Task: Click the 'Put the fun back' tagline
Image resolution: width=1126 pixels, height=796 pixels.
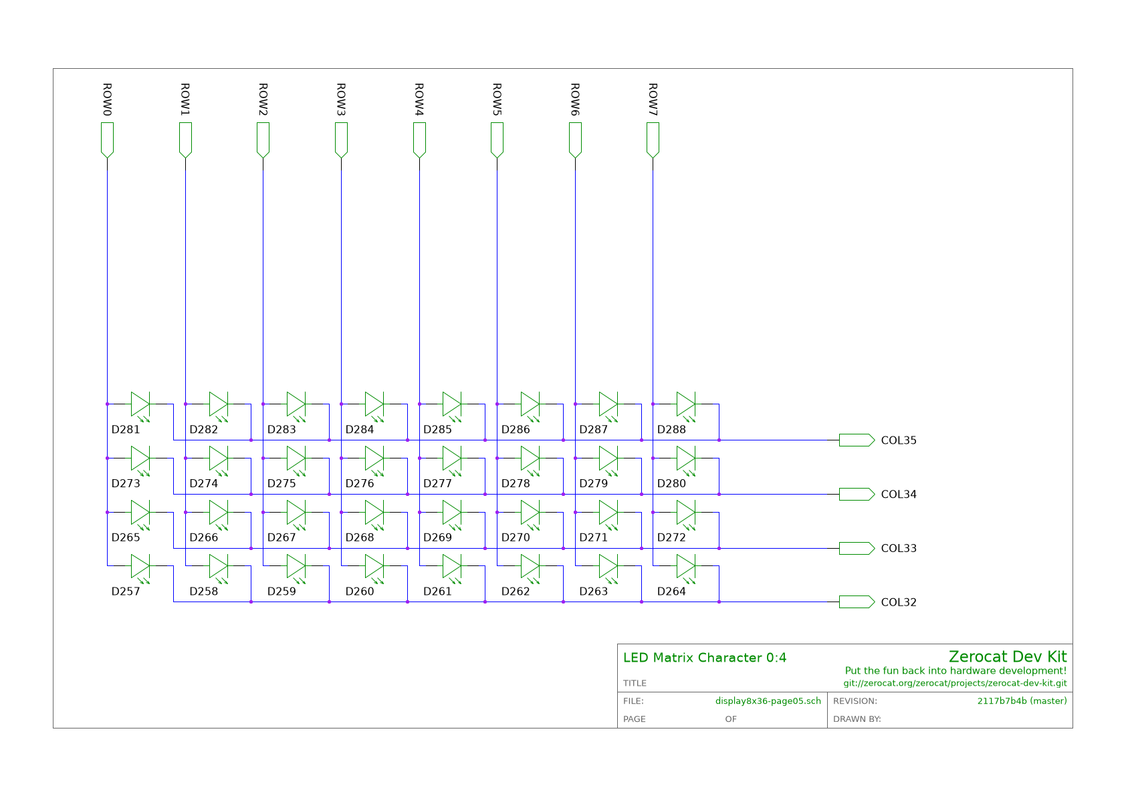Action: [x=955, y=671]
